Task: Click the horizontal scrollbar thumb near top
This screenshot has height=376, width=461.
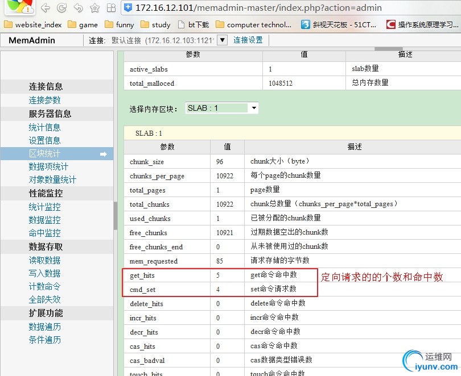Action: 388,49
